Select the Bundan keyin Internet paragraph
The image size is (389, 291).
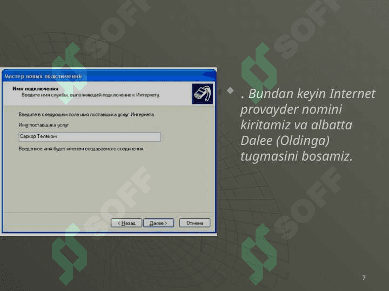pos(307,124)
